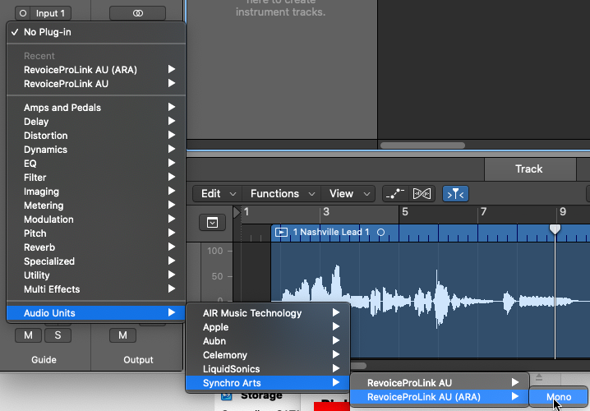Switch to the Track tab
The image size is (590, 411).
[x=528, y=169]
